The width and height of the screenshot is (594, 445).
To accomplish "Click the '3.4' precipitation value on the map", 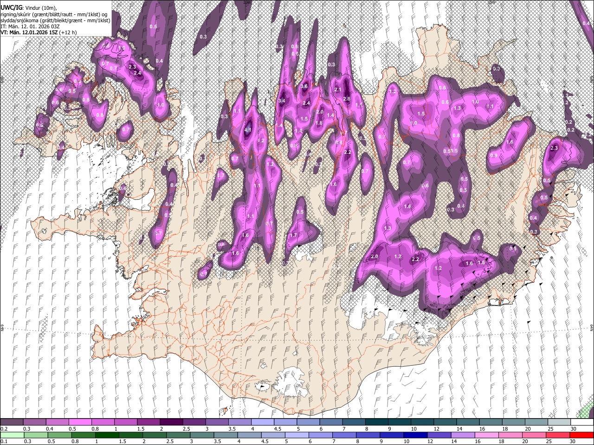I will 282,101.
